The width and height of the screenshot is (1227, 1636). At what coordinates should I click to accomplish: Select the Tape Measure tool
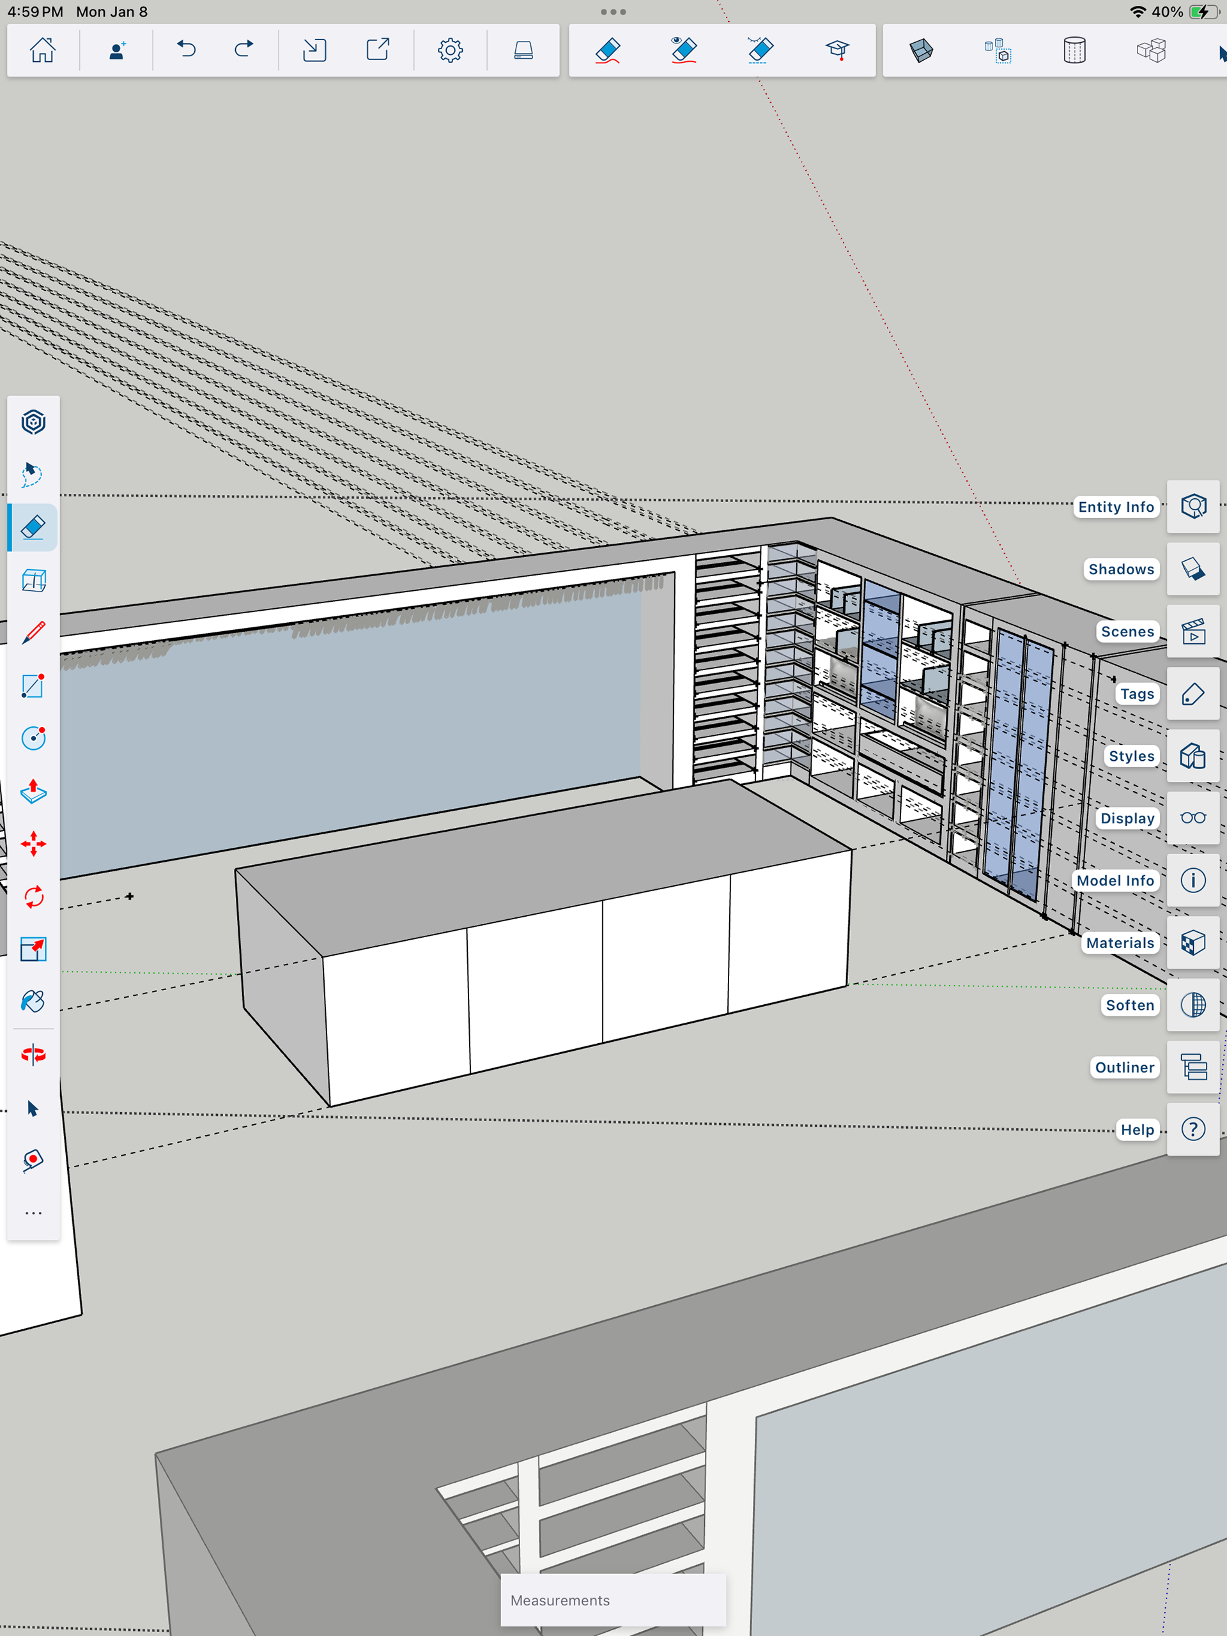(33, 1159)
